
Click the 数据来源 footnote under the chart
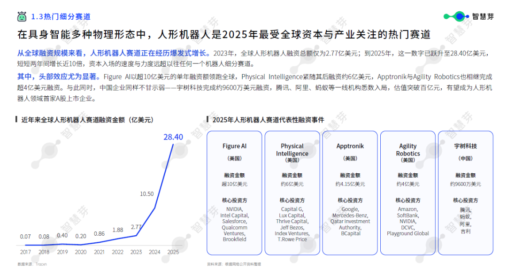click(32, 264)
